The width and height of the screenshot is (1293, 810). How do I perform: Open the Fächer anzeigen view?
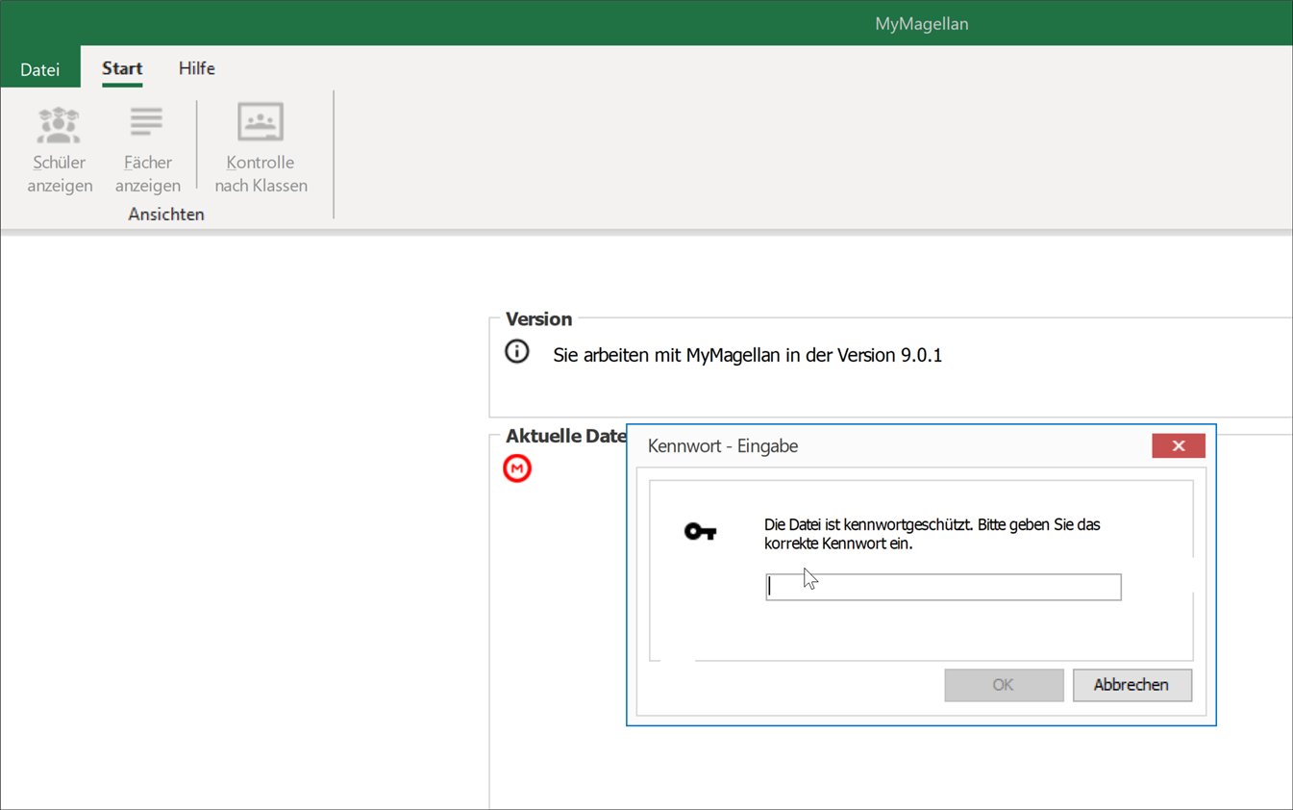pyautogui.click(x=147, y=150)
